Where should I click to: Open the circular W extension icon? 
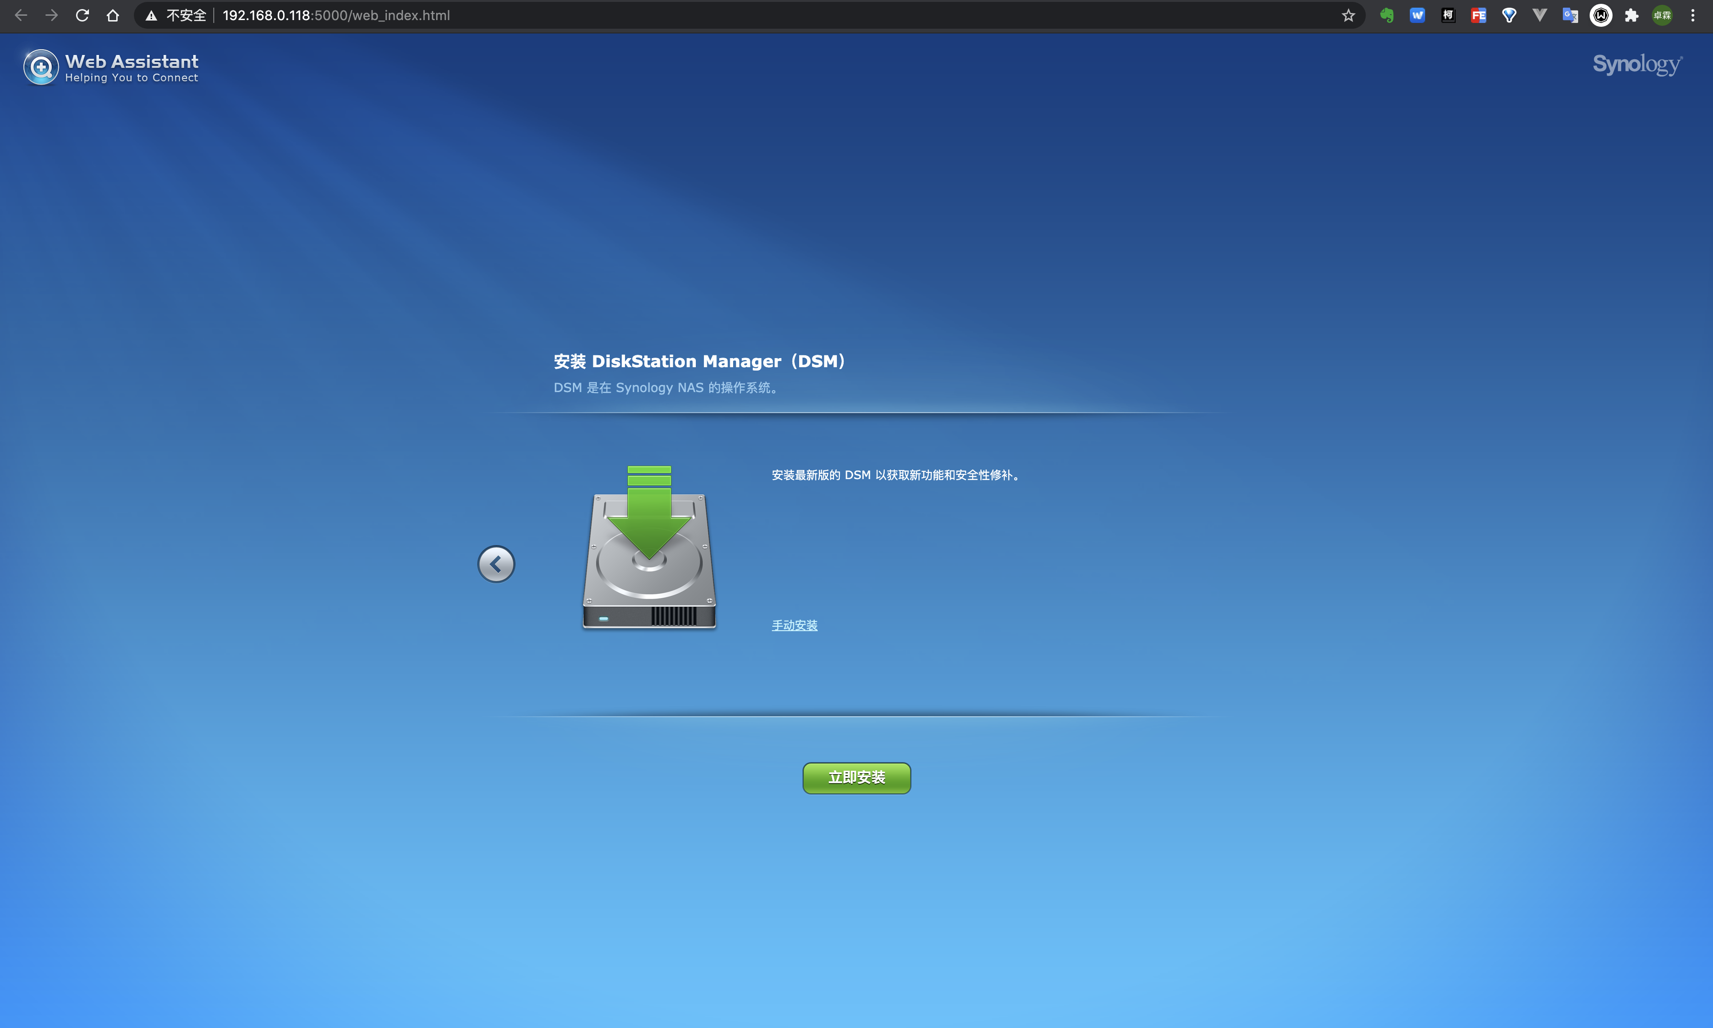(1601, 15)
